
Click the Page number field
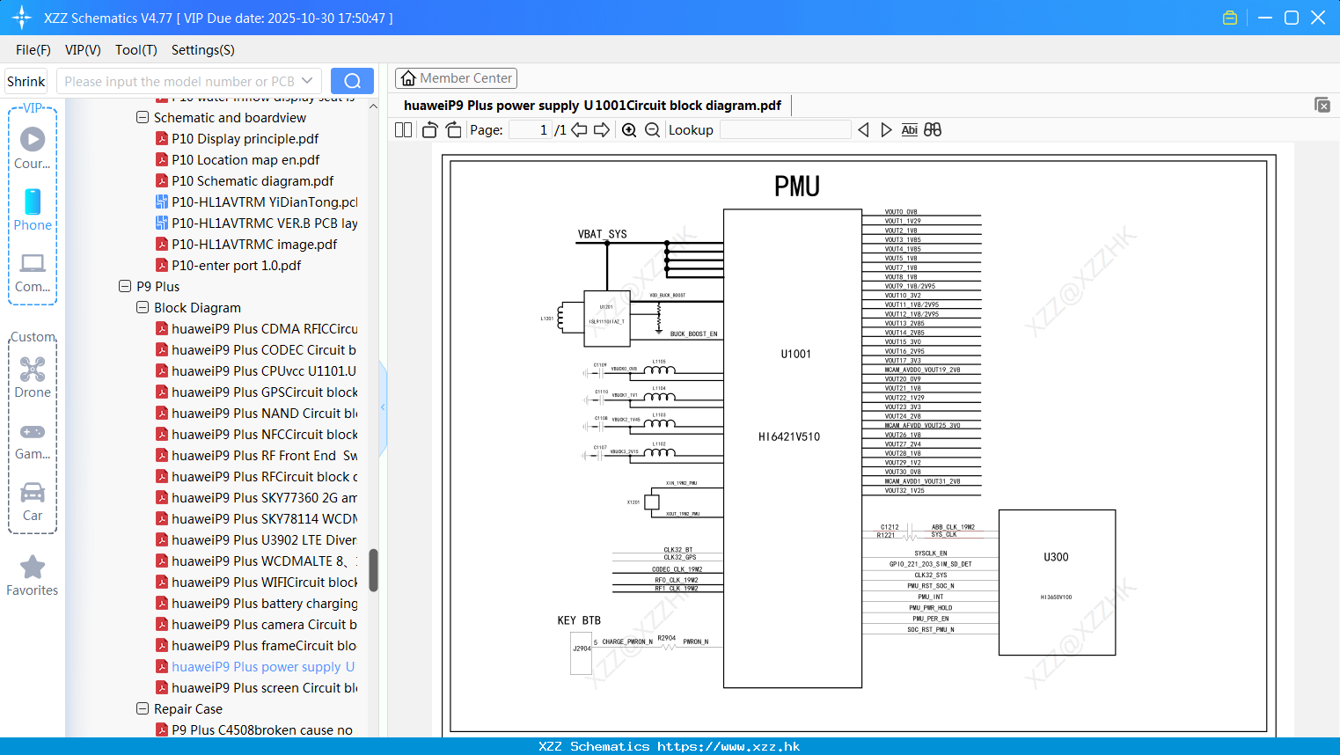(x=531, y=129)
